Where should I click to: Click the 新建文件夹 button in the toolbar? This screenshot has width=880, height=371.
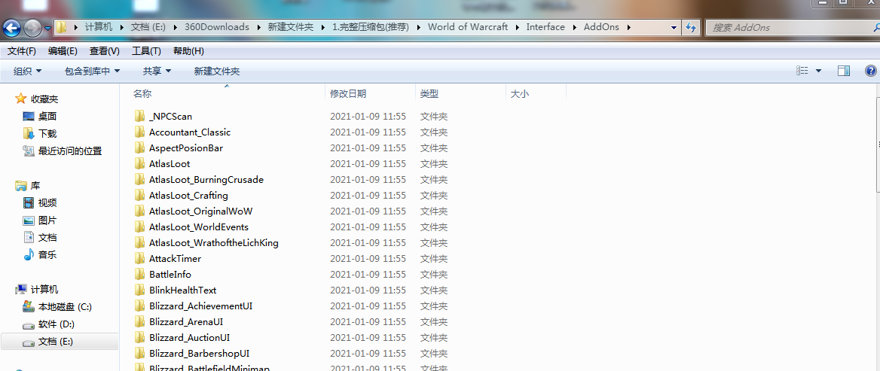[216, 71]
